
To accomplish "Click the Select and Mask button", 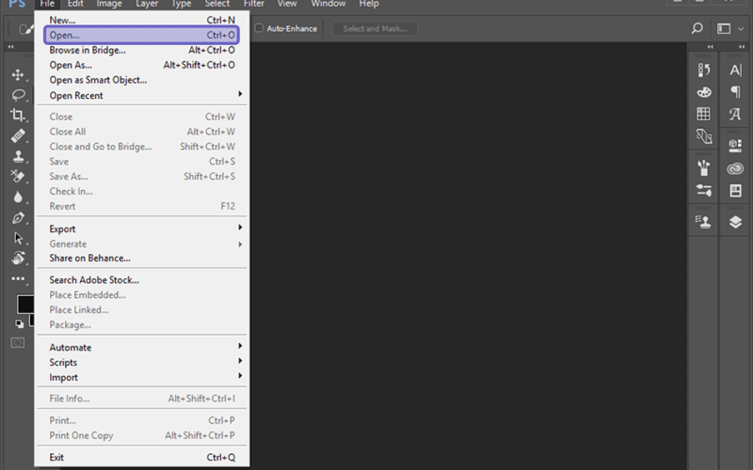I will click(x=375, y=28).
